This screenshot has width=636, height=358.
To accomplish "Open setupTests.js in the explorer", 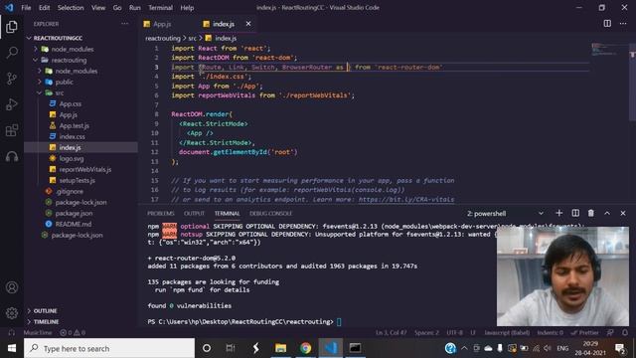I will 78,181.
